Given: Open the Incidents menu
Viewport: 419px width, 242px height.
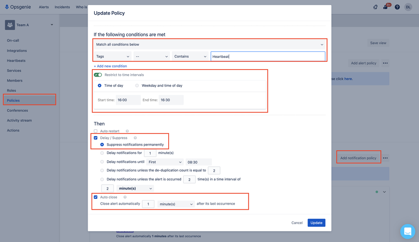Looking at the screenshot, I should coord(62,7).
